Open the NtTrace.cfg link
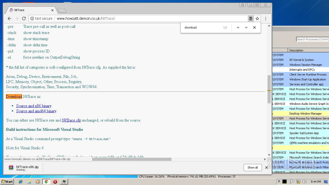 (x=71, y=120)
